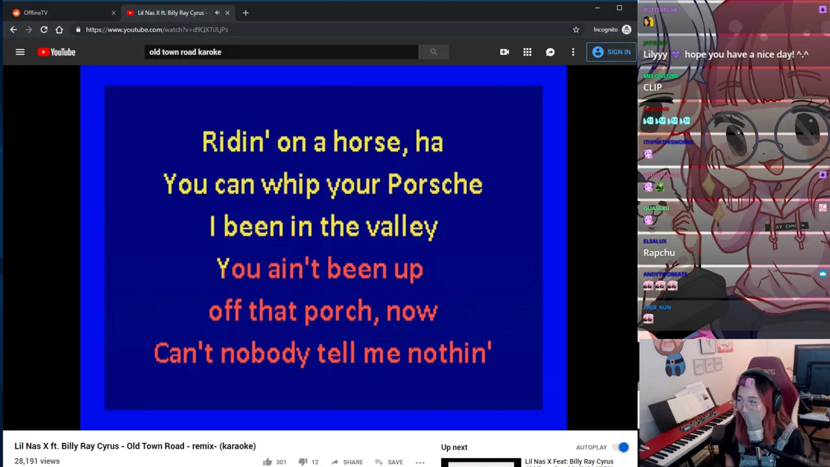Close the OfflineTV tab
830x467 pixels.
(113, 12)
